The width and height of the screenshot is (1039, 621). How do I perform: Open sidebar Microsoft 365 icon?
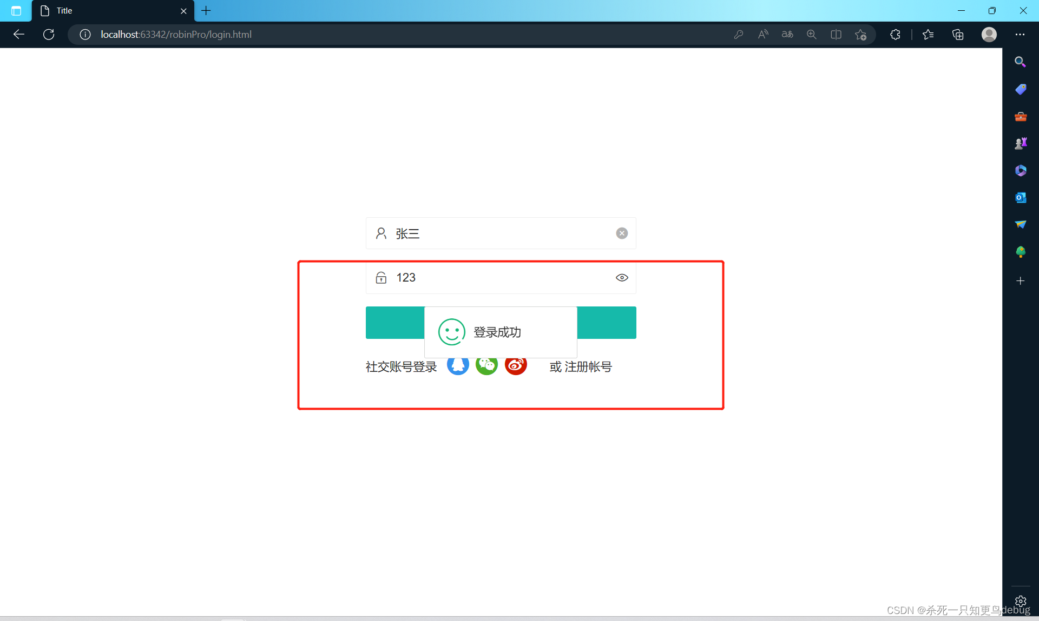point(1021,171)
